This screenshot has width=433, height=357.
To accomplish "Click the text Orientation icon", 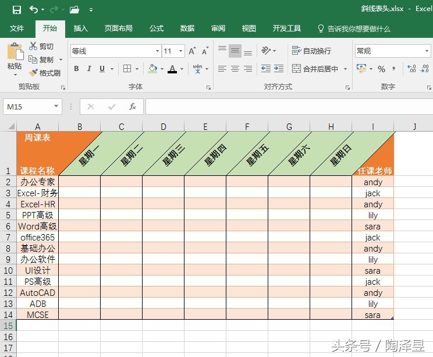I will pos(265,51).
